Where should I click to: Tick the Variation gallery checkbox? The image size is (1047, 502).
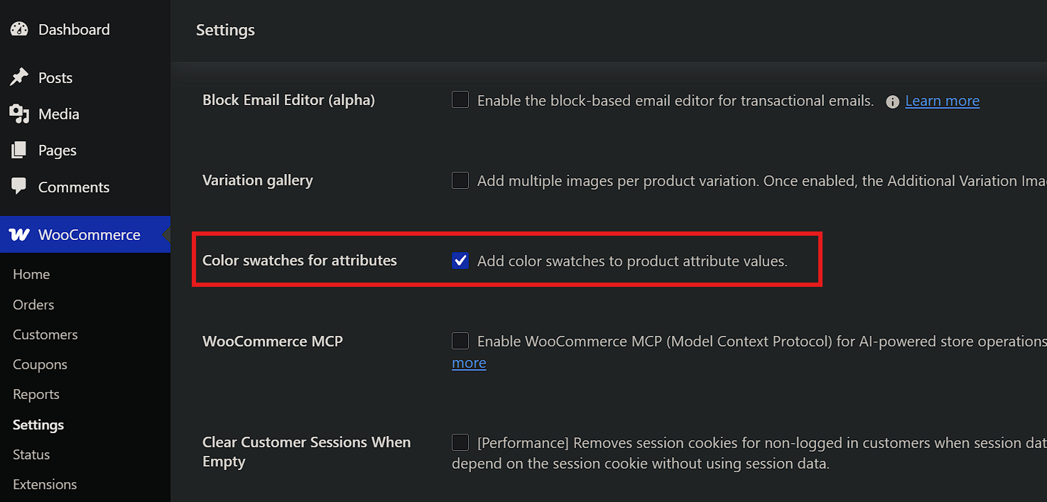tap(460, 180)
